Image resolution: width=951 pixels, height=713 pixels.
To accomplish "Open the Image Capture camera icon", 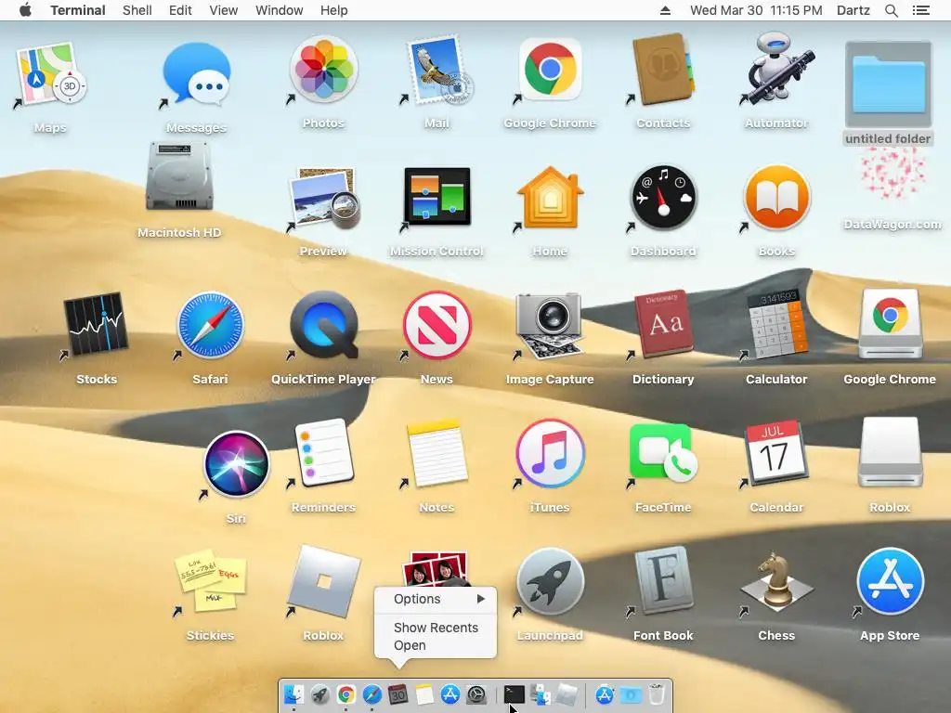I will [x=550, y=326].
